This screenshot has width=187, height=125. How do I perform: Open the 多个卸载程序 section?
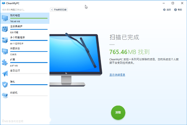click(x=25, y=40)
